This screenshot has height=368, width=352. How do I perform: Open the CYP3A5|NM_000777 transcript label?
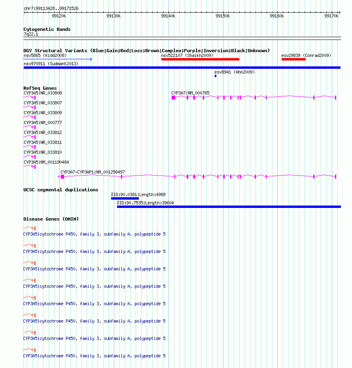pyautogui.click(x=43, y=123)
